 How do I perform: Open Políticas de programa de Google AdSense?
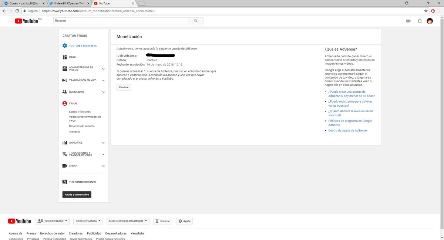tap(350, 123)
